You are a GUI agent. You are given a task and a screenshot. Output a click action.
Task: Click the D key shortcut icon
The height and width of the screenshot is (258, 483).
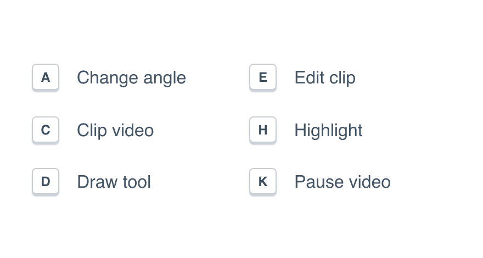46,182
